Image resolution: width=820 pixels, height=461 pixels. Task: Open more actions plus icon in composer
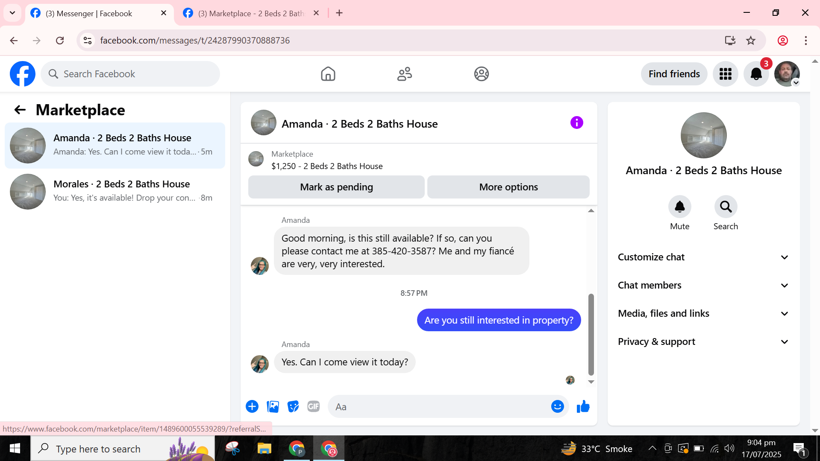252,406
